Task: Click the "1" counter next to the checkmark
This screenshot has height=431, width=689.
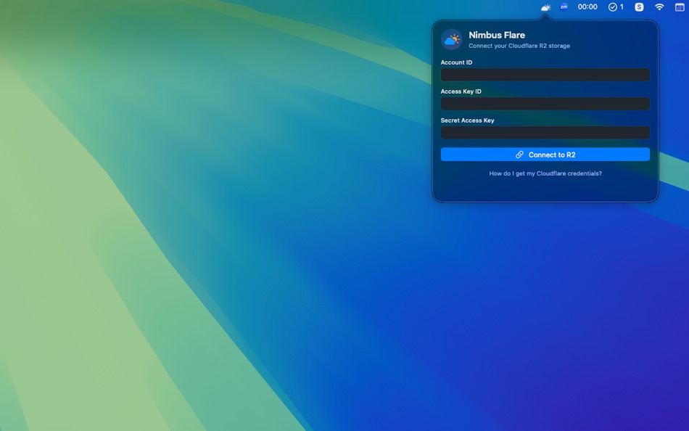Action: tap(621, 7)
